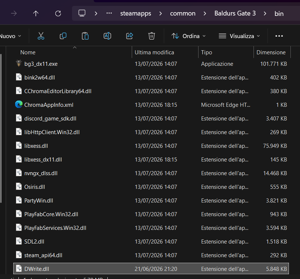Viewport: 300px width, 279px height.
Task: Click the bg3_dx11.exe application icon
Action: pyautogui.click(x=19, y=63)
